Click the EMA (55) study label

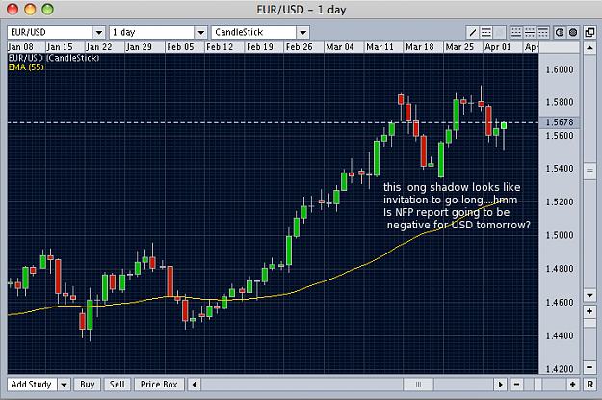[26, 67]
